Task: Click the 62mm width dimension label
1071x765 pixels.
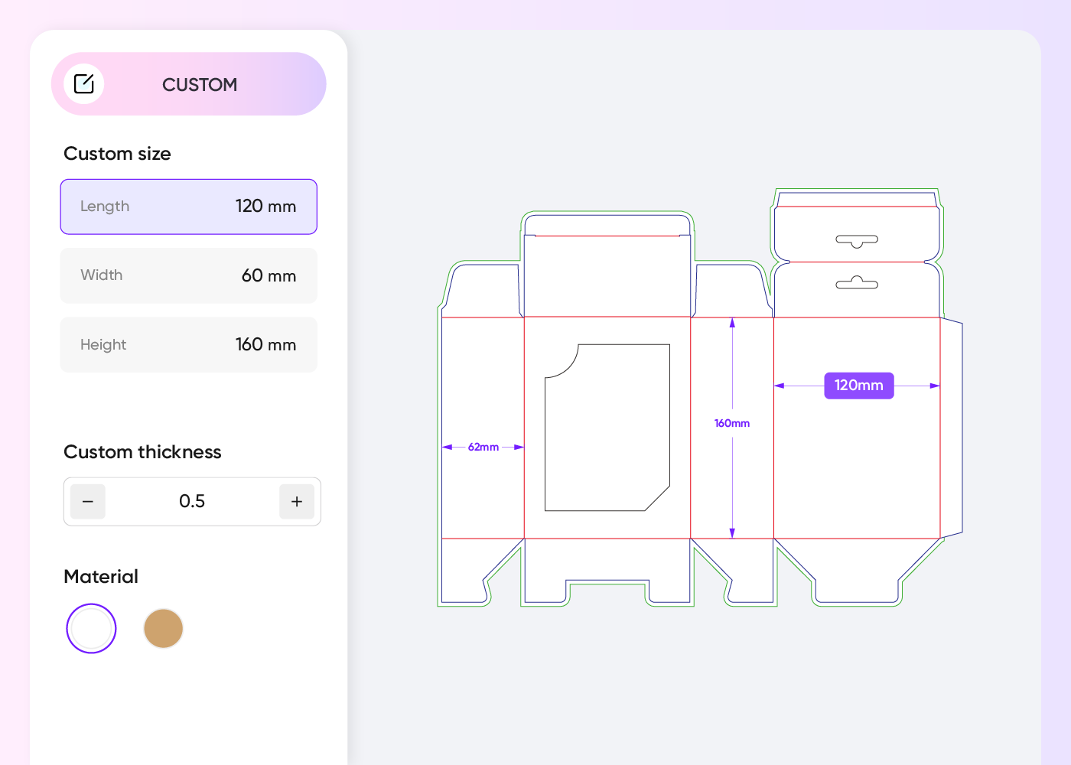Action: (483, 447)
